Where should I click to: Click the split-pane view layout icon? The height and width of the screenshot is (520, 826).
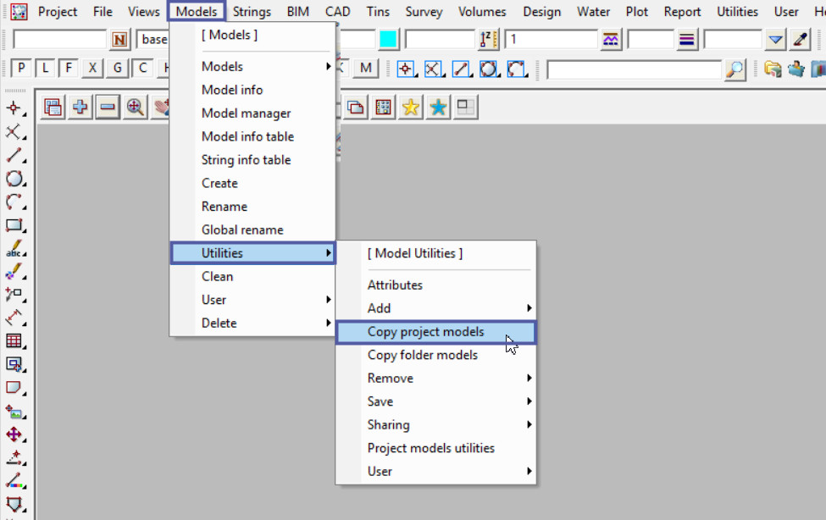466,108
